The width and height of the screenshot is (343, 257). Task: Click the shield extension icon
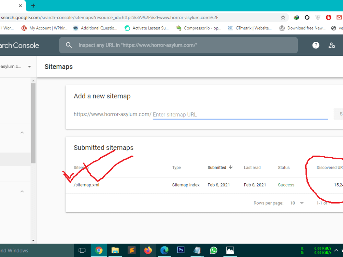318,17
